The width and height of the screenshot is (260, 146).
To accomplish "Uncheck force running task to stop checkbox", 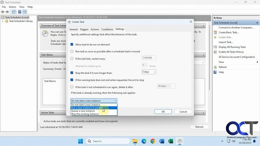I will 72,80.
